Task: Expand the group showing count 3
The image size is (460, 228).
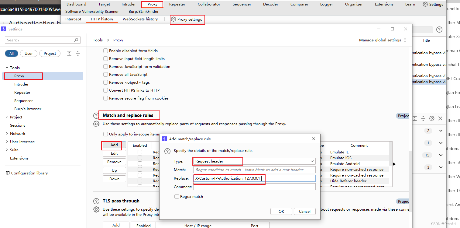Action: coord(441,167)
